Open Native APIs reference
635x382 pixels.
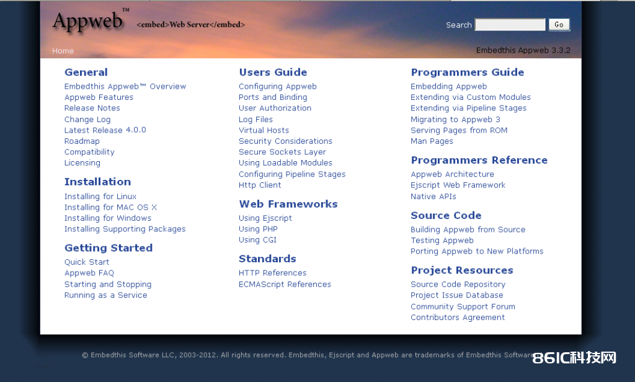pos(433,197)
